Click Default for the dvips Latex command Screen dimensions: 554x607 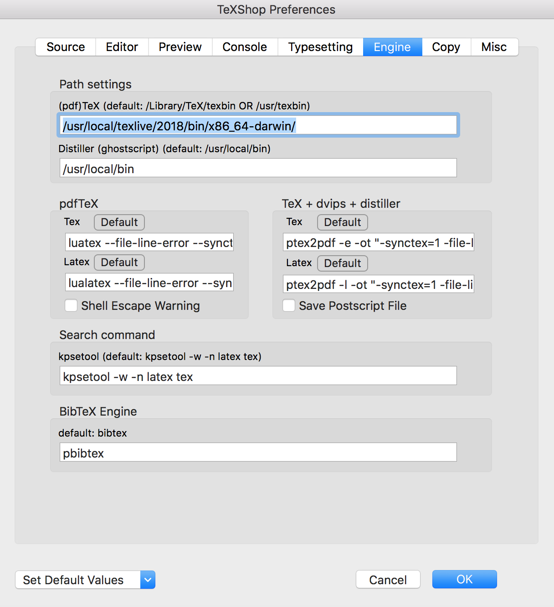[x=343, y=263]
